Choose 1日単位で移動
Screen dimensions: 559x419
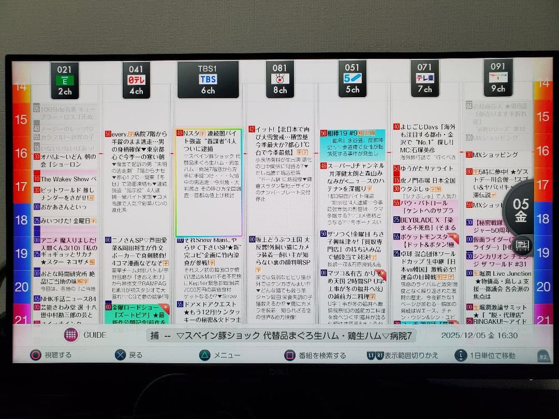[492, 355]
